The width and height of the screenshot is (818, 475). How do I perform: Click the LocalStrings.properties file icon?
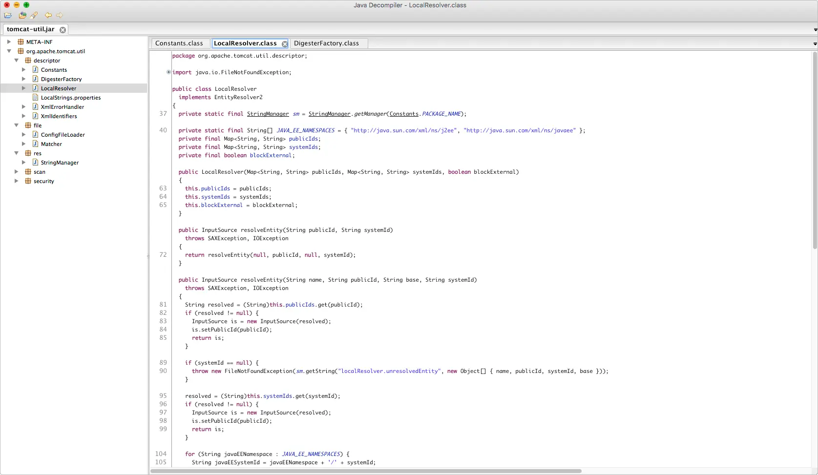pyautogui.click(x=35, y=98)
